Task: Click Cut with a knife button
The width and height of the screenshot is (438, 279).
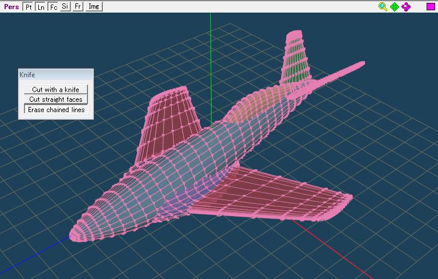Action: pyautogui.click(x=56, y=89)
